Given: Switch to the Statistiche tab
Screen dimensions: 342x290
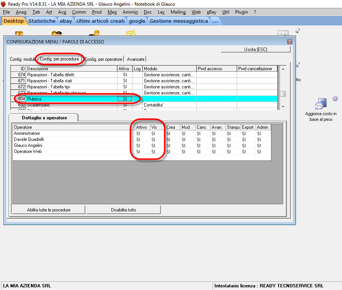Looking at the screenshot, I should (x=42, y=21).
